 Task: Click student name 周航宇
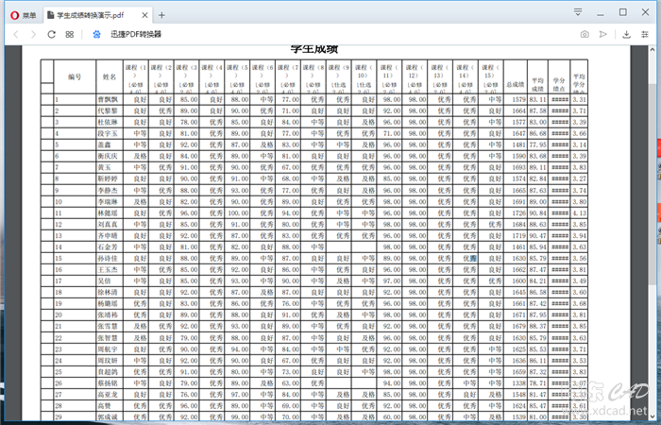108,349
